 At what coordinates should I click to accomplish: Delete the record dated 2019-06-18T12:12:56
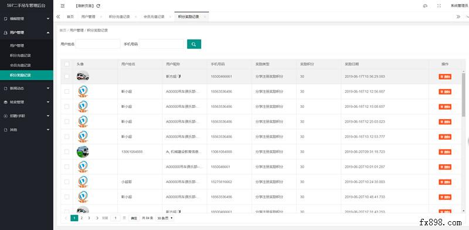445,92
